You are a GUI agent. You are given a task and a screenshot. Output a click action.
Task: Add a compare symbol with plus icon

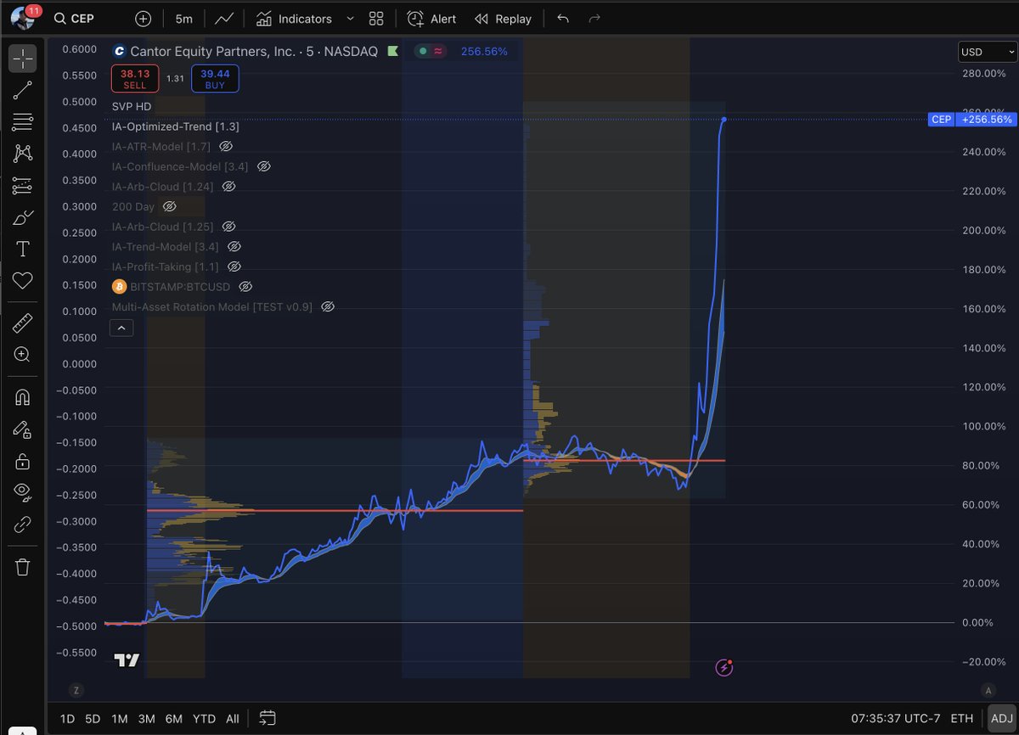(x=143, y=19)
